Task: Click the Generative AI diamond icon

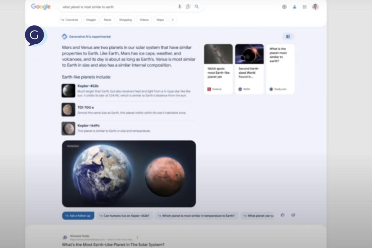Action: [65, 37]
